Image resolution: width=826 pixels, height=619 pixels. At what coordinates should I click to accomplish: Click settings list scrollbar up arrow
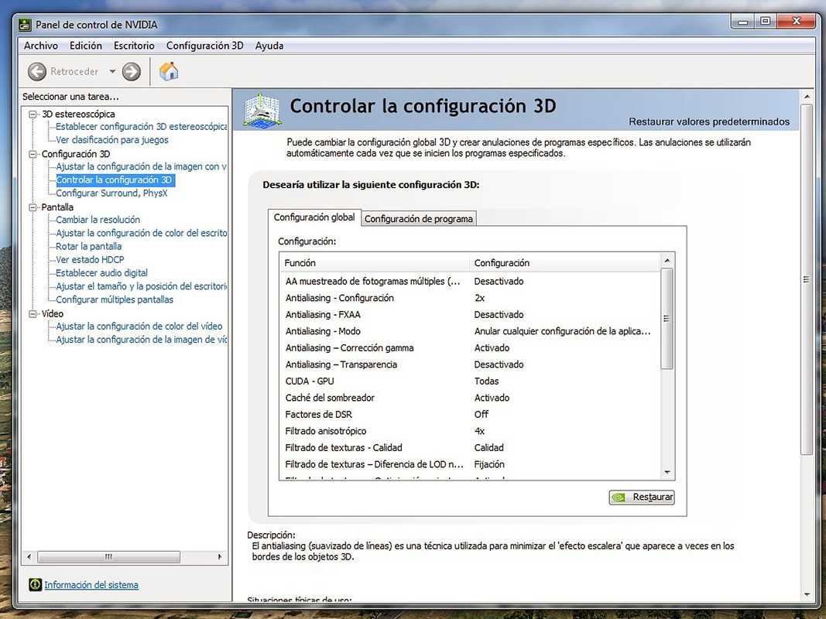coord(667,261)
